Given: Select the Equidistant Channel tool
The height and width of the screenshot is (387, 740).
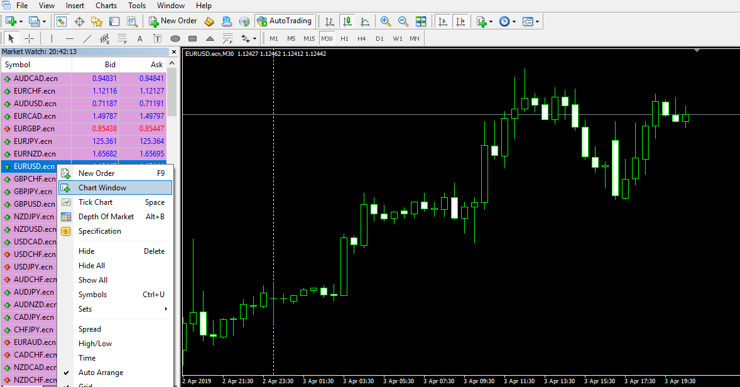Looking at the screenshot, I should (x=104, y=39).
